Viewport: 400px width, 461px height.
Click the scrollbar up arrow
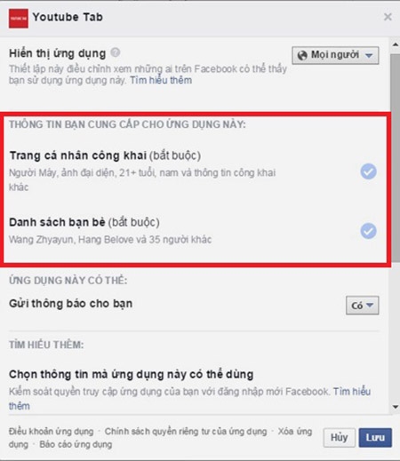(x=396, y=44)
